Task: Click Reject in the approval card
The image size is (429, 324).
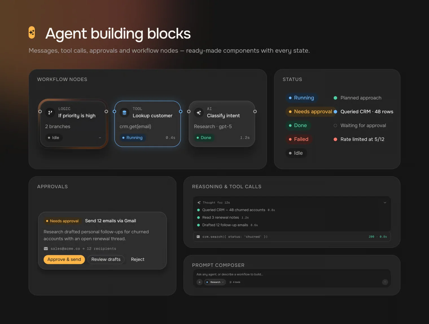Action: (137, 259)
